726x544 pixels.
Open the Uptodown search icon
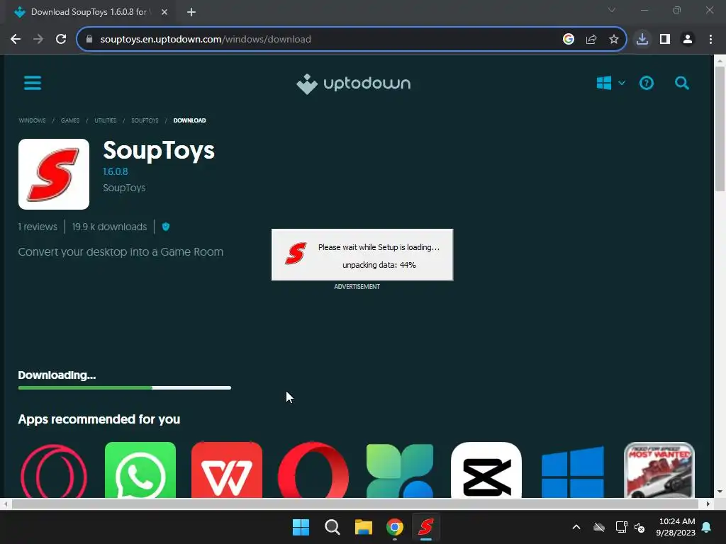pos(681,84)
